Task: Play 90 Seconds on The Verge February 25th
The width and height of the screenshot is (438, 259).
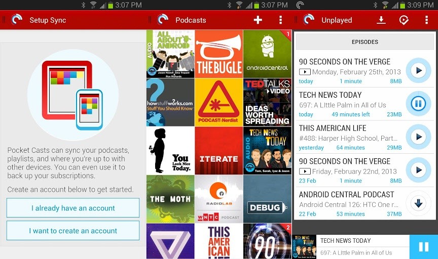Action: pyautogui.click(x=419, y=71)
